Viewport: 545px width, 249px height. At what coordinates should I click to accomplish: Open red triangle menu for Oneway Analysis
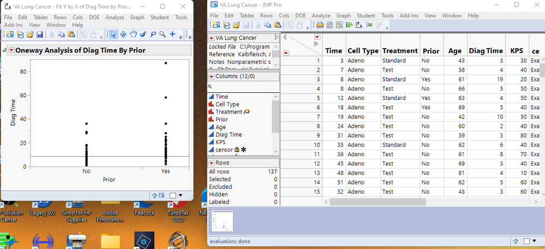(11, 50)
